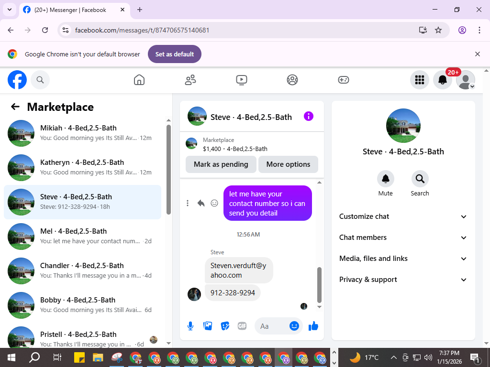Send a thumbs up like

(x=313, y=326)
